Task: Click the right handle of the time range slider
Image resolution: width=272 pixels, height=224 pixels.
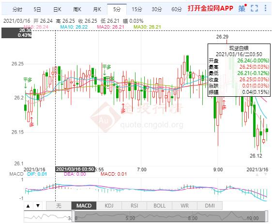Action: (267, 216)
